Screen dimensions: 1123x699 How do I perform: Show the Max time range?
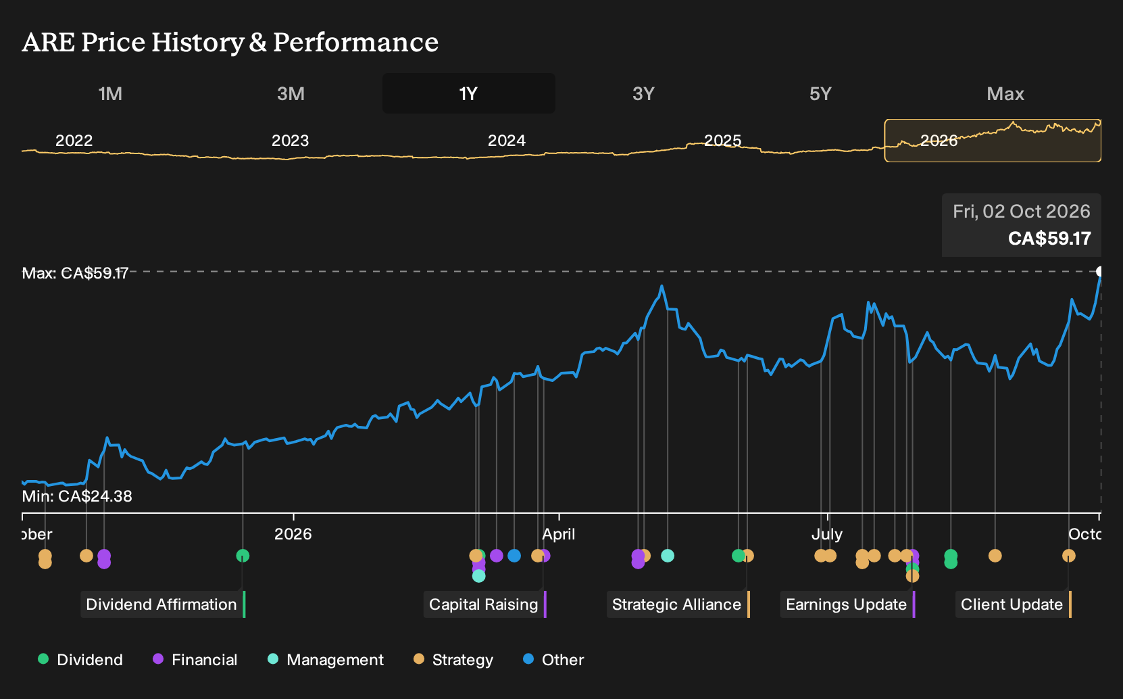pyautogui.click(x=1005, y=93)
